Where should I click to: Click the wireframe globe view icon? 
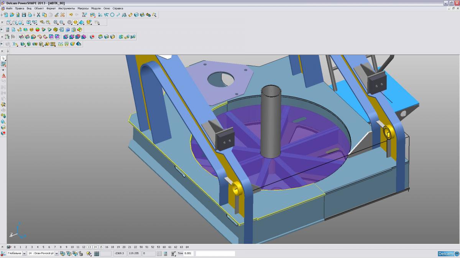click(x=69, y=22)
